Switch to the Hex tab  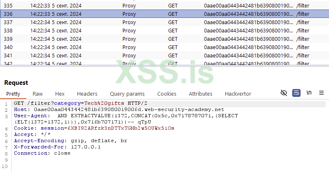click(x=60, y=94)
